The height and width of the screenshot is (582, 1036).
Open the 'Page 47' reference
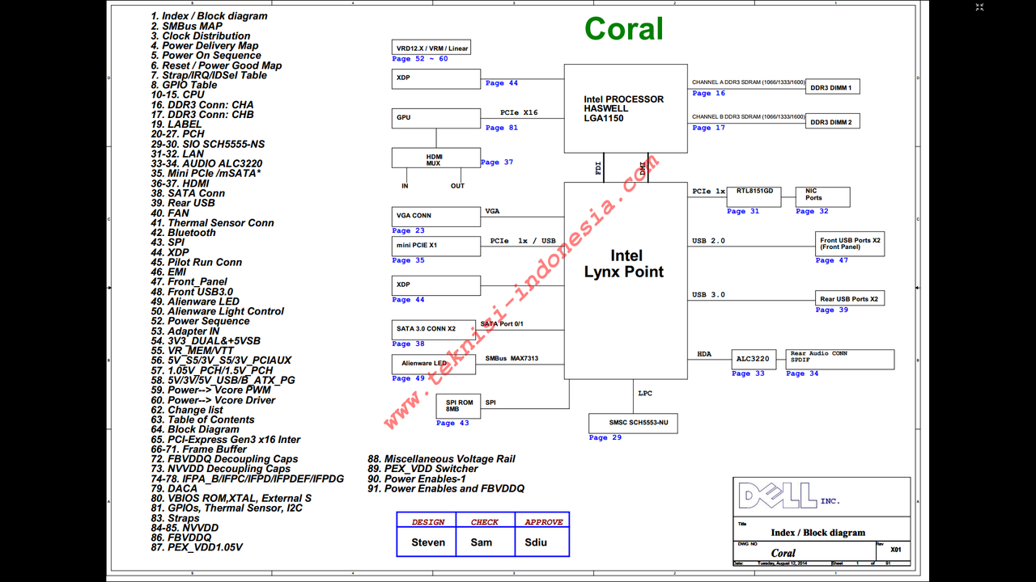coord(832,260)
